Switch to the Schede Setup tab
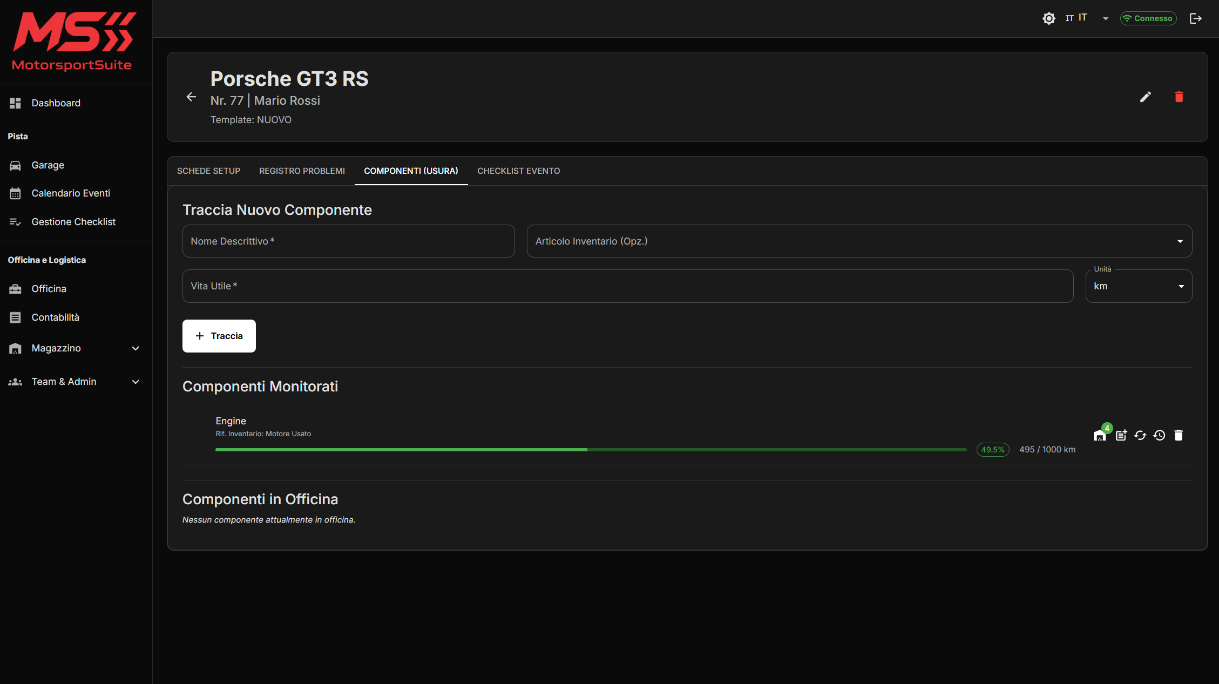The height and width of the screenshot is (684, 1219). click(x=208, y=171)
